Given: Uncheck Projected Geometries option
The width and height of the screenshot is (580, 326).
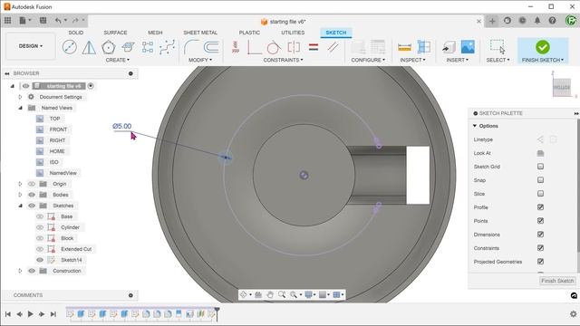Looking at the screenshot, I should click(540, 262).
